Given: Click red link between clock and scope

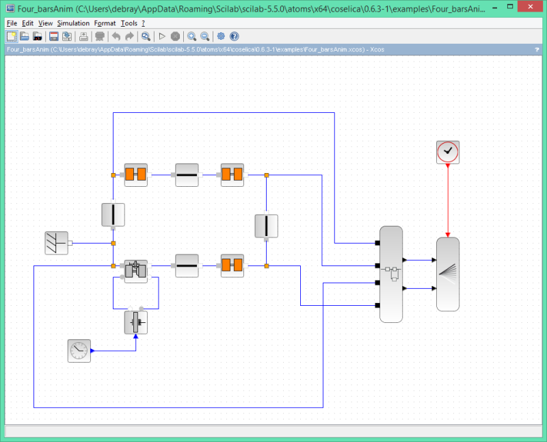Looking at the screenshot, I should pos(448,199).
